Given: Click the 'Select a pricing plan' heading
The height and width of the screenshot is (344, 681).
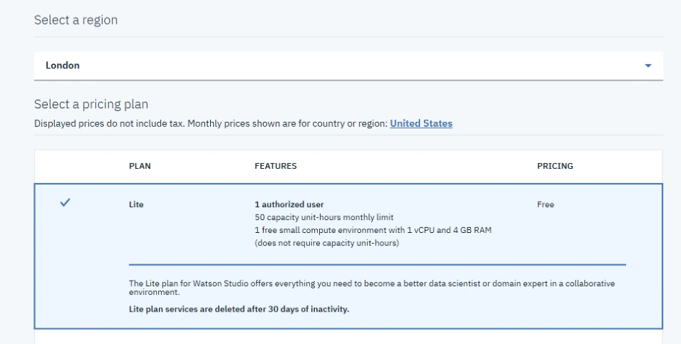Looking at the screenshot, I should 91,104.
